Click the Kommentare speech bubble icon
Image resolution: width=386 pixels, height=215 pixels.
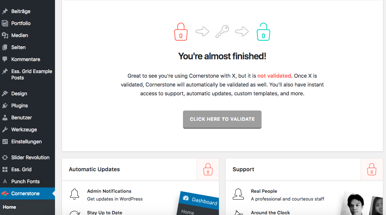point(5,59)
